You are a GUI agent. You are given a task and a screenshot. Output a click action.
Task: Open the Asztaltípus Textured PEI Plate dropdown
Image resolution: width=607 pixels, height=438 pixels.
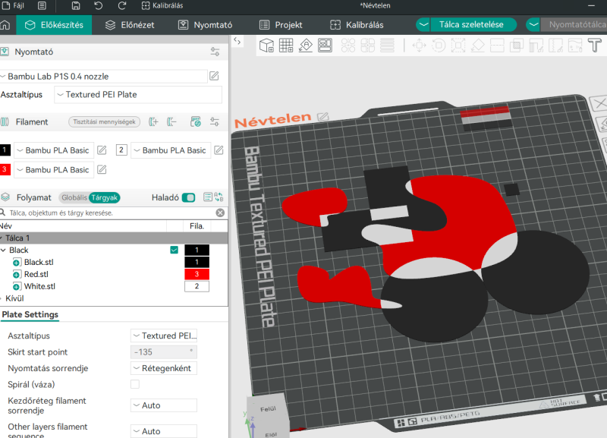pyautogui.click(x=138, y=94)
